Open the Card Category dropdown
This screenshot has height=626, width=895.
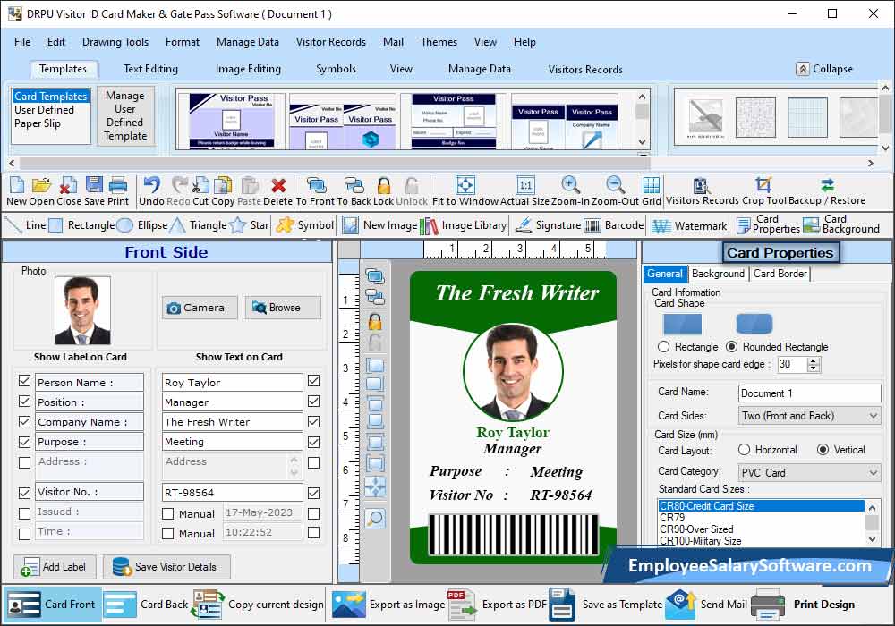pyautogui.click(x=809, y=472)
